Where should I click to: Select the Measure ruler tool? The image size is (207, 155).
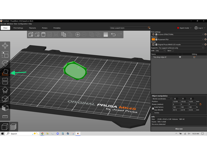pyautogui.click(x=5, y=117)
